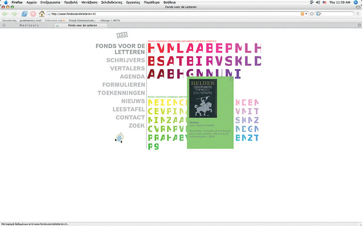362x226 pixels.
Task: Open the Σελιδοδείκτες menu
Action: point(112,2)
